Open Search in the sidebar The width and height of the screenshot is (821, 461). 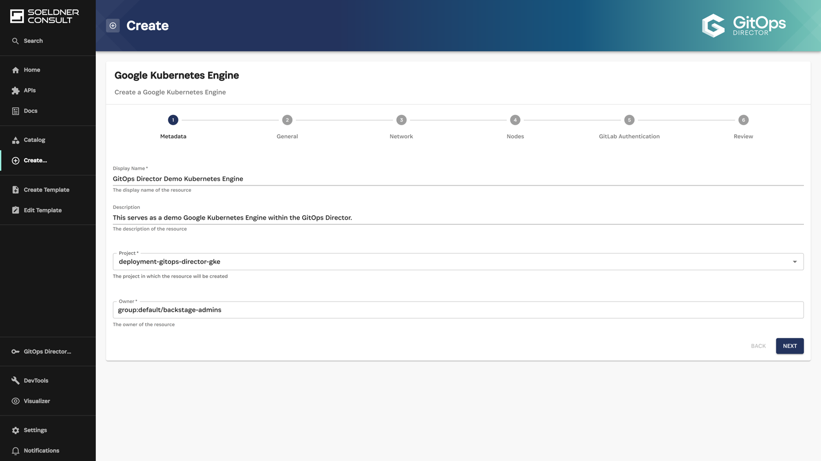coord(48,41)
